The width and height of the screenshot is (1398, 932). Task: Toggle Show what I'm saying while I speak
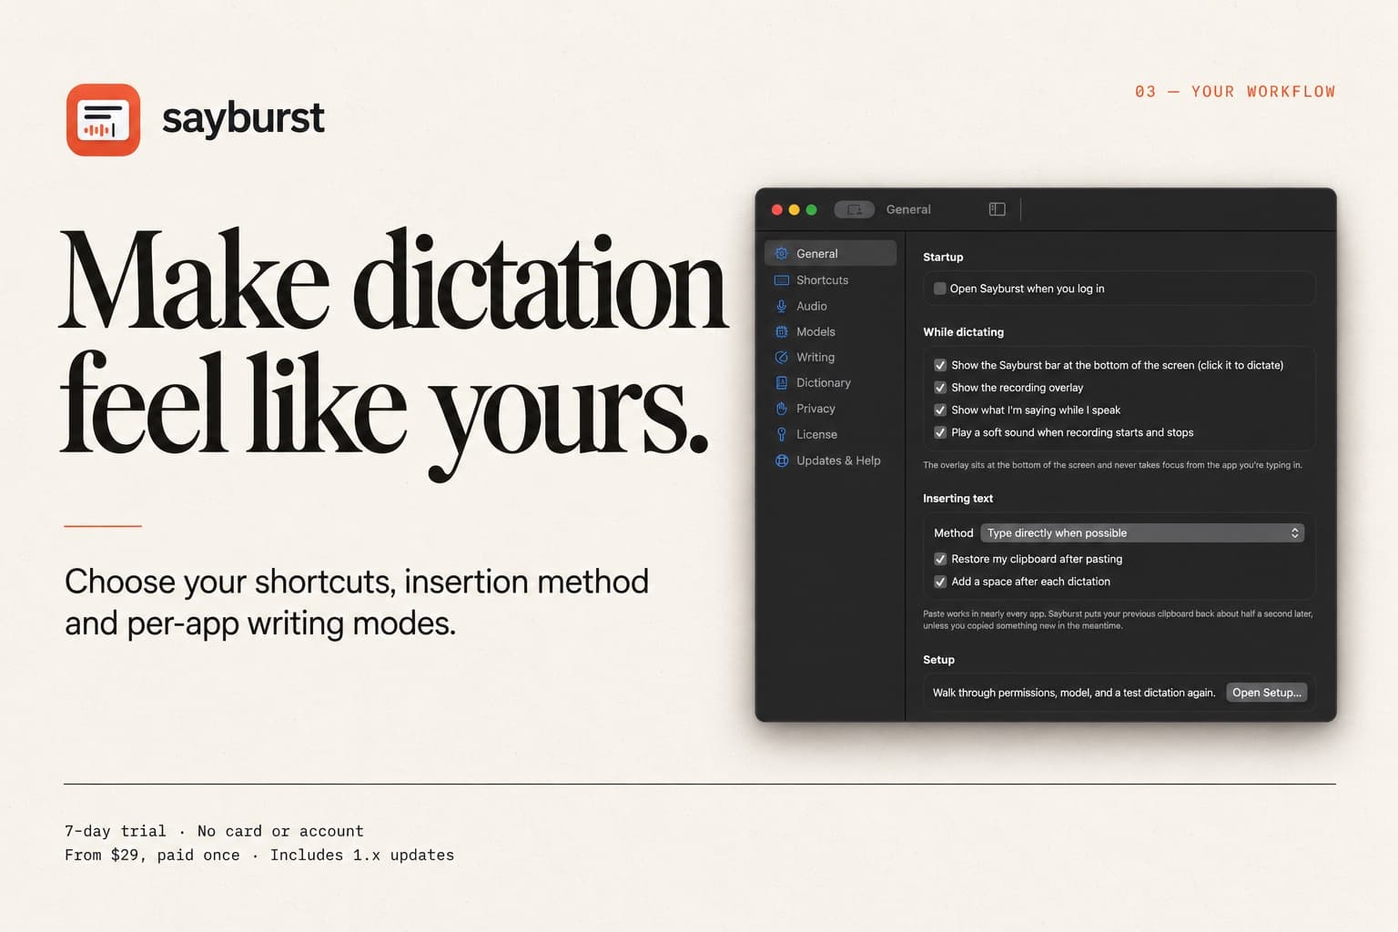(940, 410)
